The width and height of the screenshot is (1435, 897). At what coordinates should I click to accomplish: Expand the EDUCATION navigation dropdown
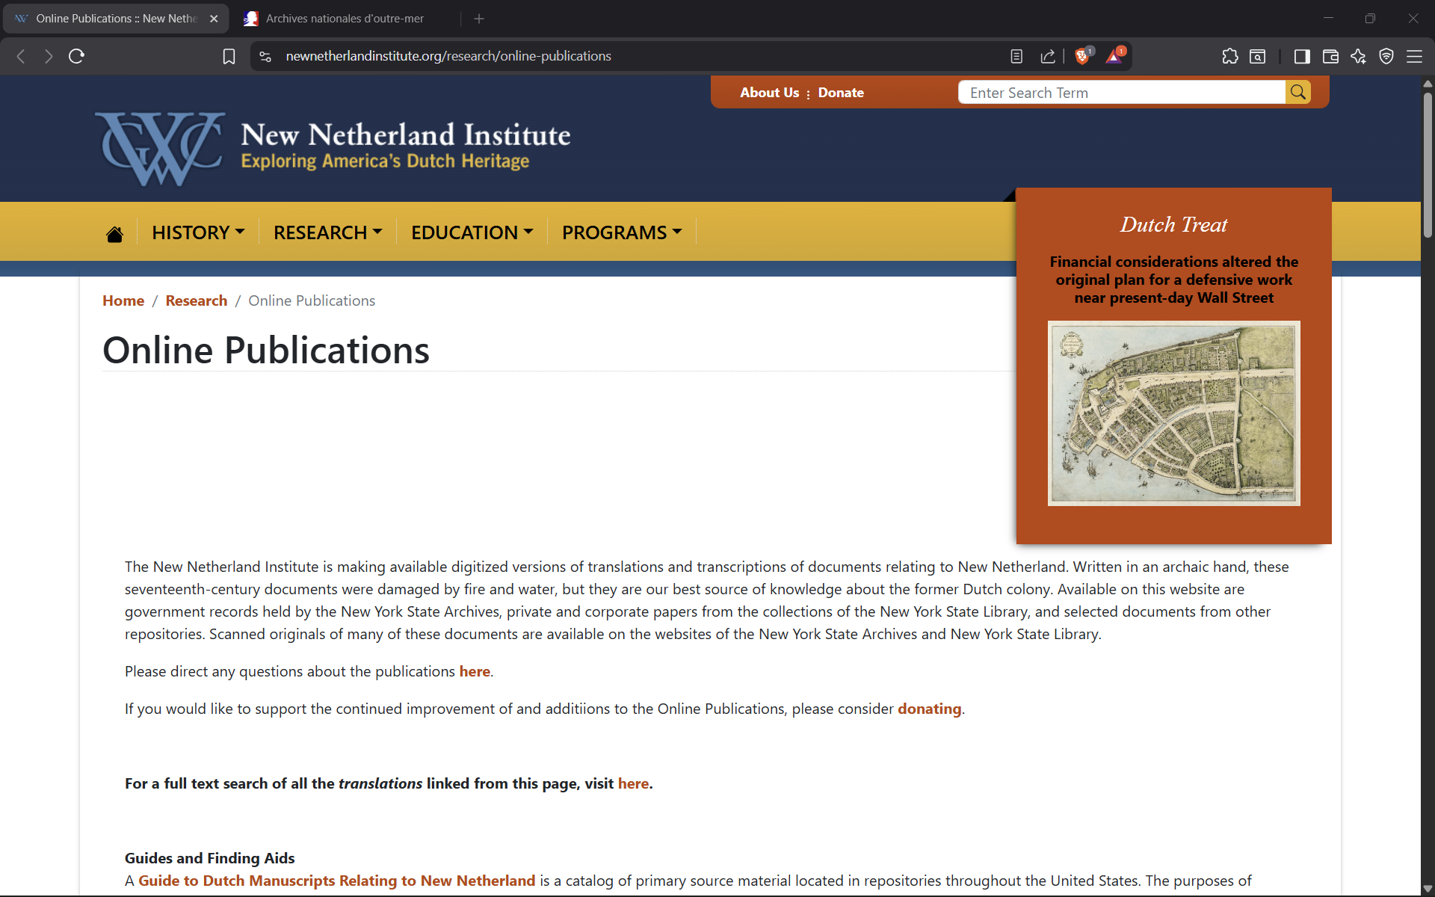point(472,232)
